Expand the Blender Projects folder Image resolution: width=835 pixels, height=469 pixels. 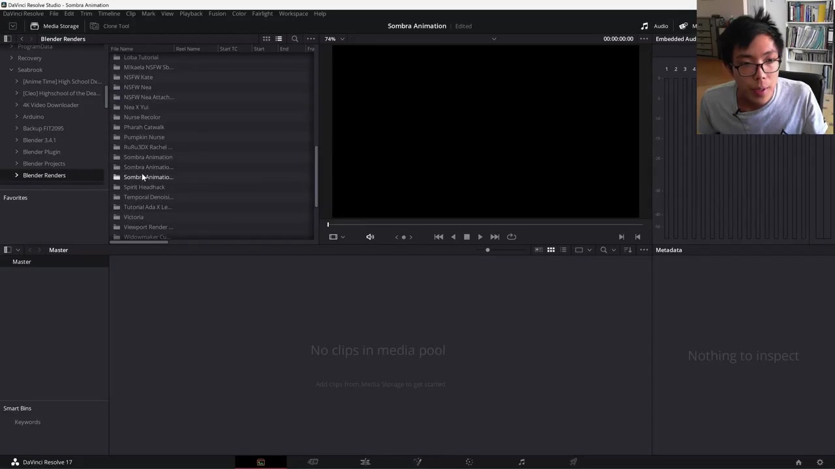[17, 163]
